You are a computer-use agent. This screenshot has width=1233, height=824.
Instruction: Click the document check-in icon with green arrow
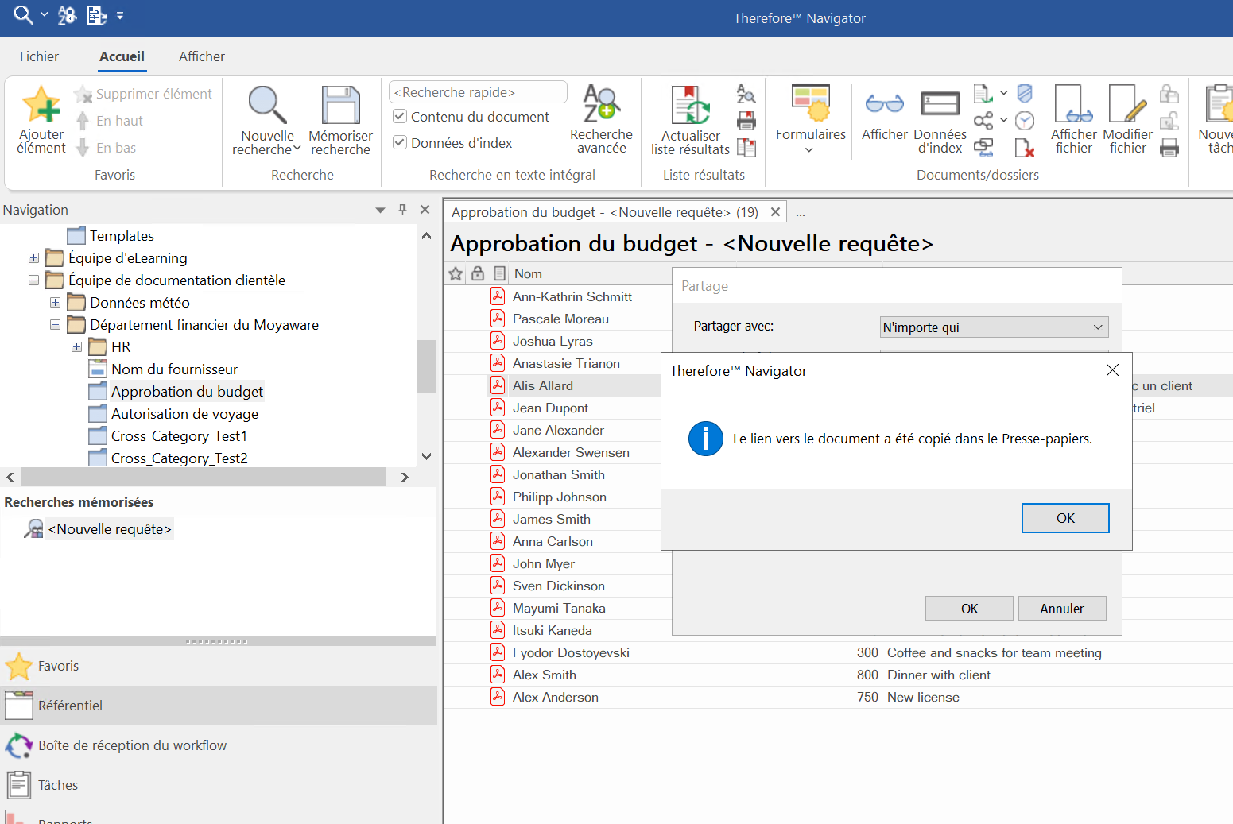tap(983, 95)
